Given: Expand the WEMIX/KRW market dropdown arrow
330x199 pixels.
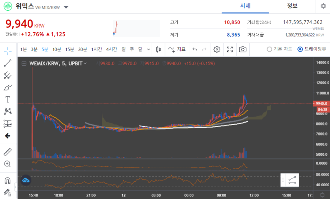Looking at the screenshot, I should point(66,7).
